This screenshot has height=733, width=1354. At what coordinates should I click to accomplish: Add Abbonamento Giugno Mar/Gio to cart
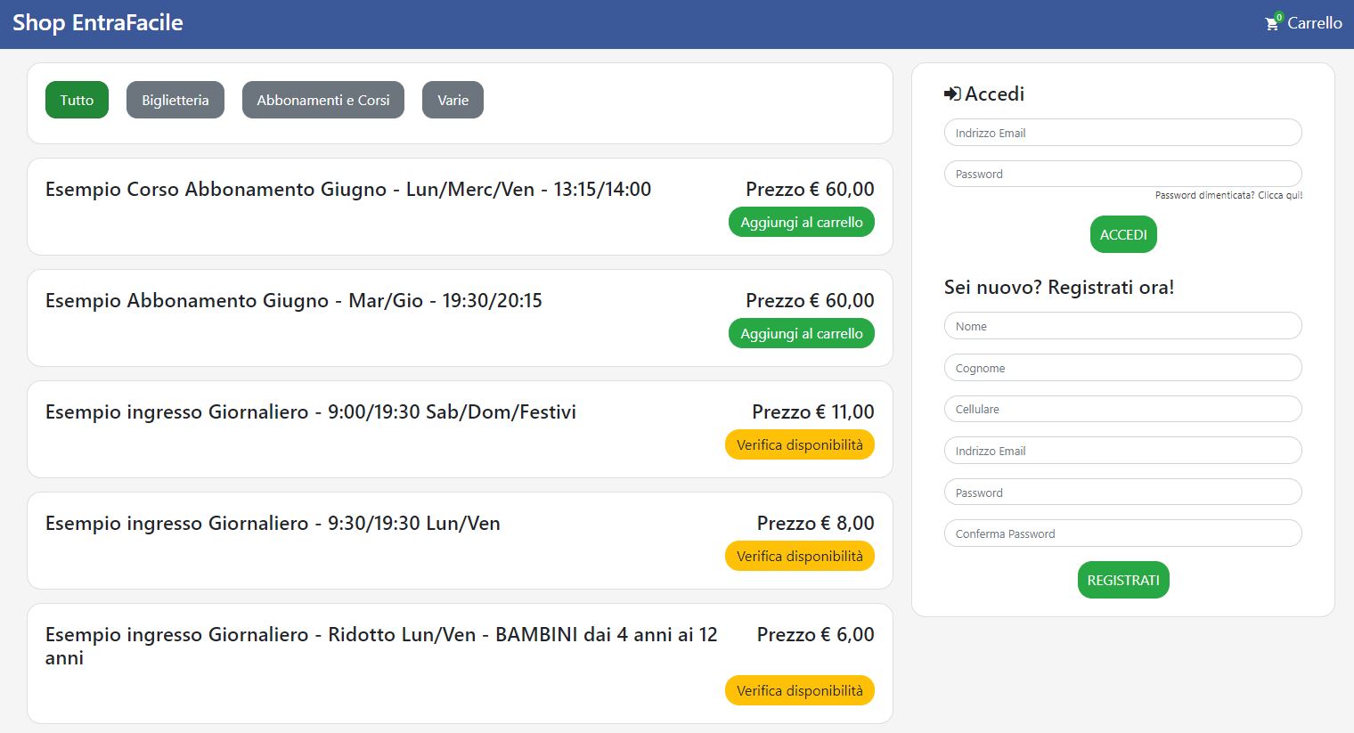coord(801,334)
